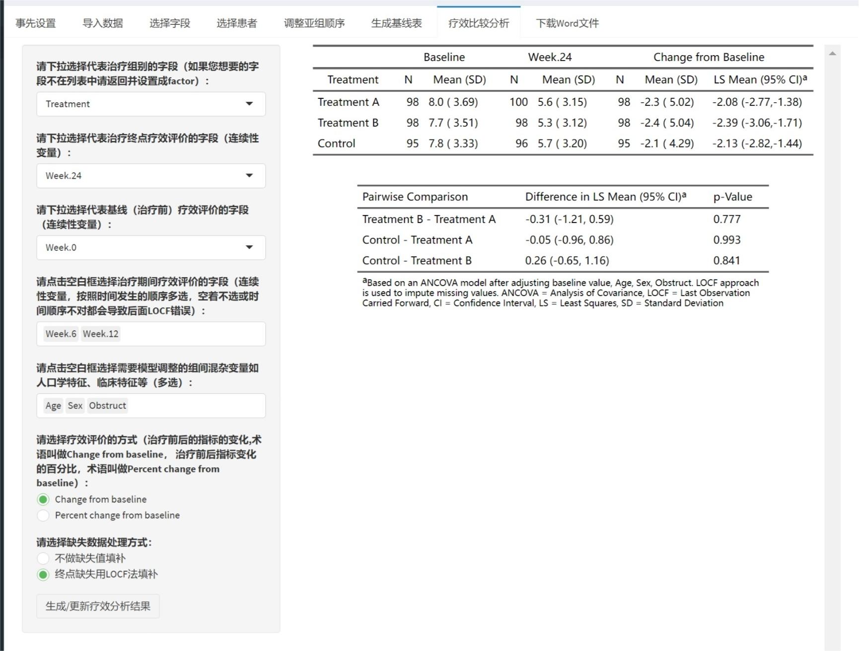Choose 不做缺失值填补 radio option
The image size is (859, 651).
tap(43, 559)
